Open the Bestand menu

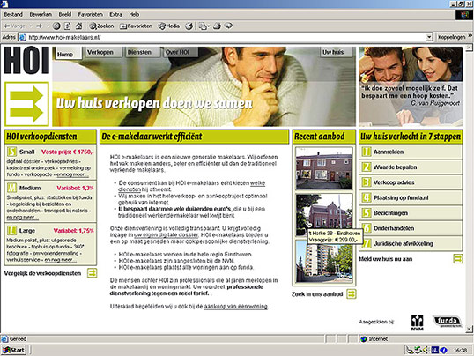pos(13,14)
